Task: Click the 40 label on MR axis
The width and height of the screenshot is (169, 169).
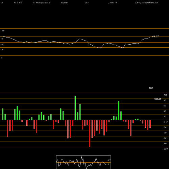Action: pyautogui.click(x=165, y=111)
